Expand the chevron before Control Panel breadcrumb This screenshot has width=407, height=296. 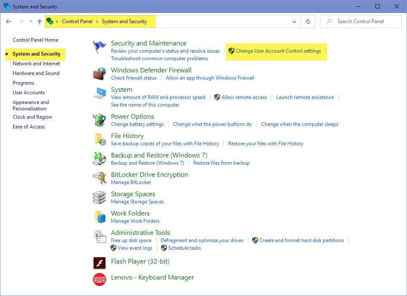click(57, 21)
